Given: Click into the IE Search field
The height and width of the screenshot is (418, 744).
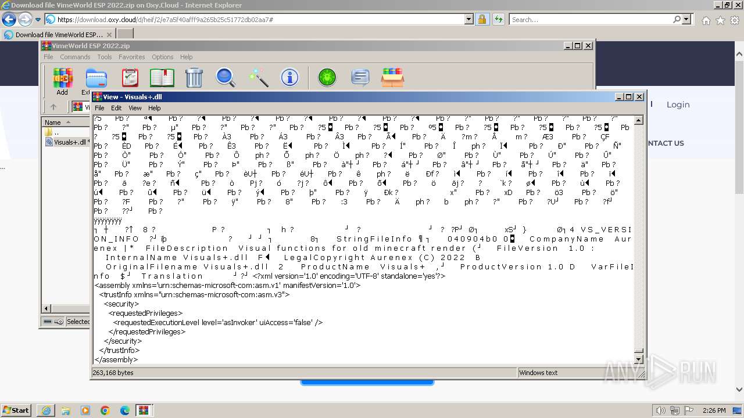Looking at the screenshot, I should pyautogui.click(x=590, y=20).
